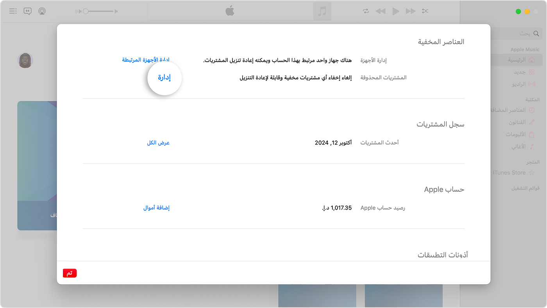Image resolution: width=547 pixels, height=308 pixels.
Task: Toggle the shuffle icon
Action: click(425, 11)
